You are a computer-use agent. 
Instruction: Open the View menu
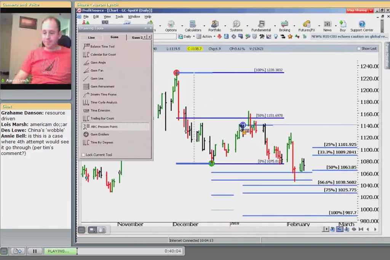(x=107, y=17)
